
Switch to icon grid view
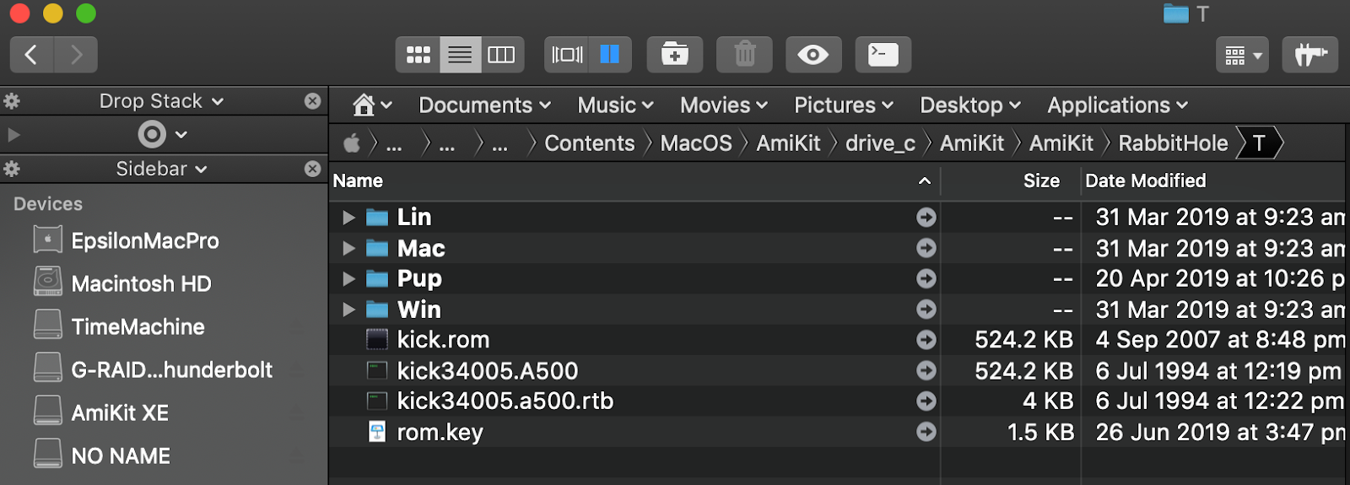(x=418, y=55)
